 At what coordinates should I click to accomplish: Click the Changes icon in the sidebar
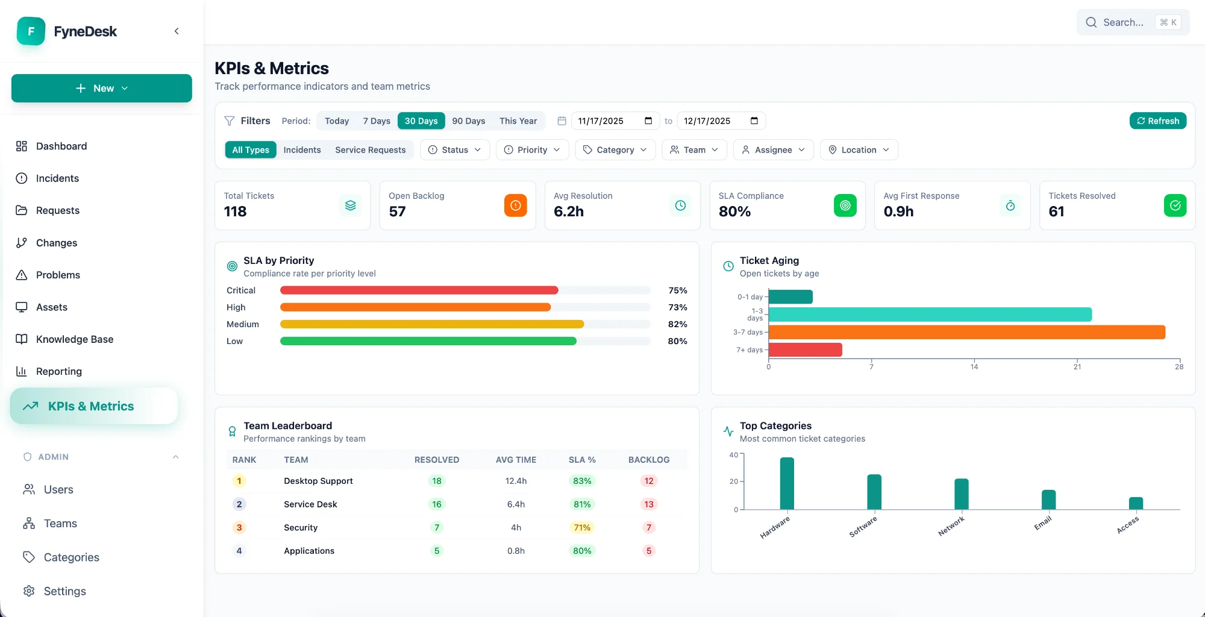tap(22, 242)
